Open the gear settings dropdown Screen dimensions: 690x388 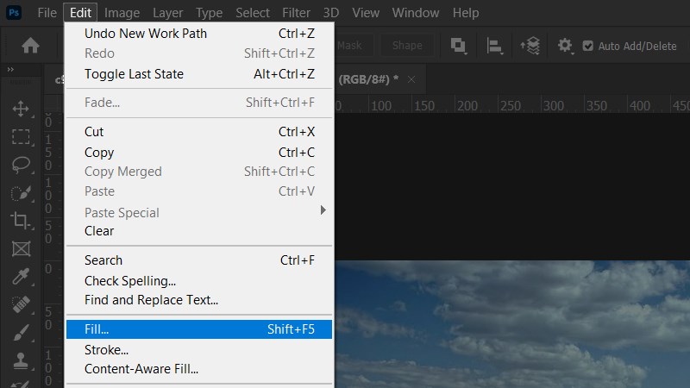point(566,46)
